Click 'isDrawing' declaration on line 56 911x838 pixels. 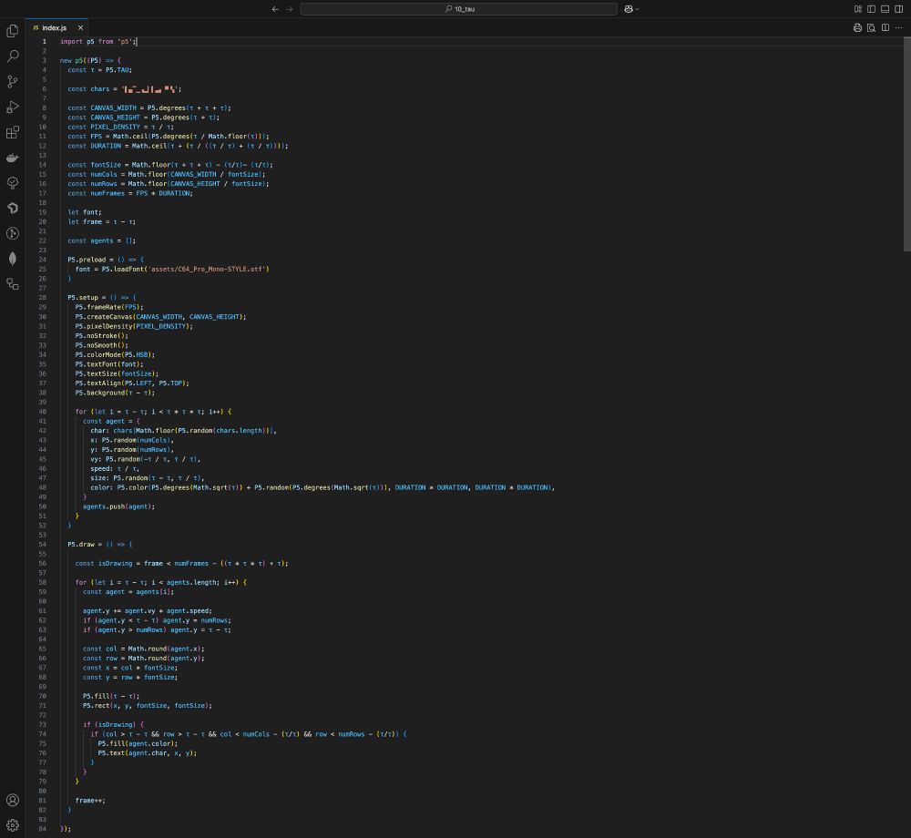[x=115, y=563]
